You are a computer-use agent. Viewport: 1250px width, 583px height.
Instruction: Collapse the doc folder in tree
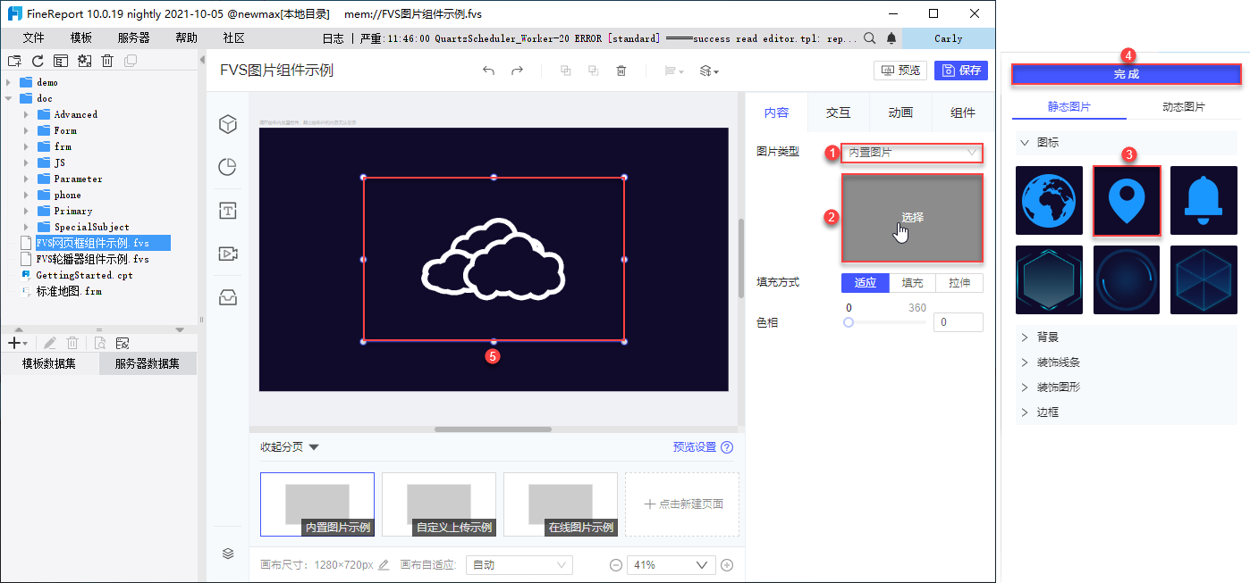[x=8, y=98]
